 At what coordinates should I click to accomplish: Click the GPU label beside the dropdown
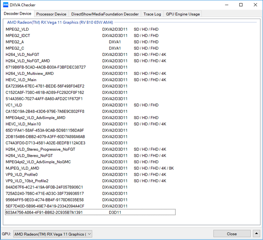(x=6, y=234)
